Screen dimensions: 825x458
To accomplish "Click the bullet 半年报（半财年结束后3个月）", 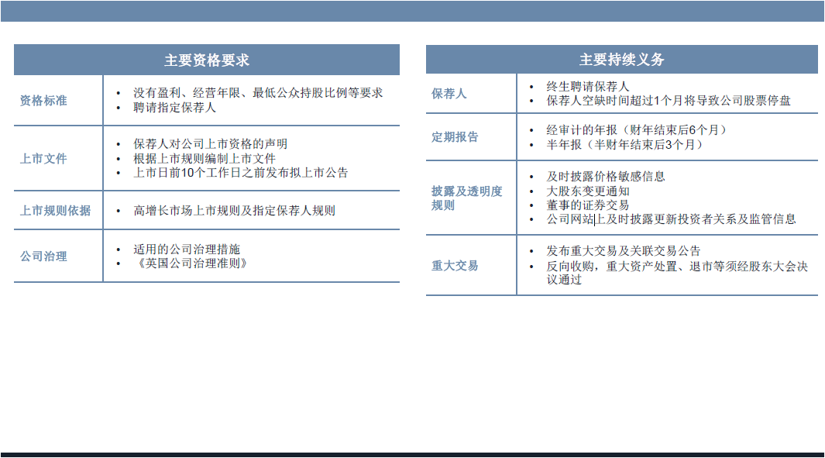I will pos(624,145).
